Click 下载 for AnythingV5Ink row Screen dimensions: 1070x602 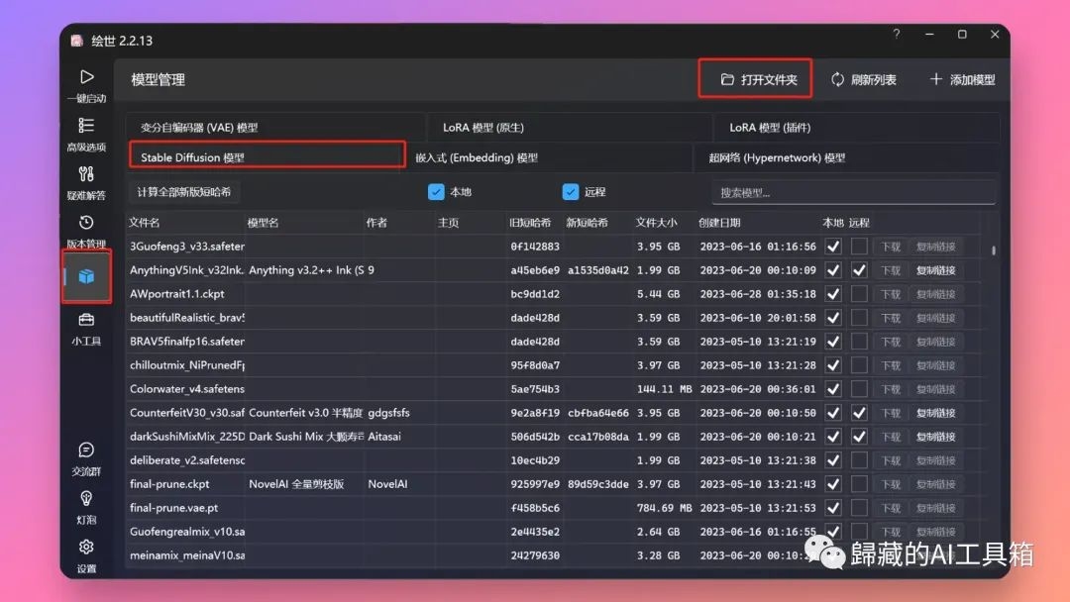(891, 270)
